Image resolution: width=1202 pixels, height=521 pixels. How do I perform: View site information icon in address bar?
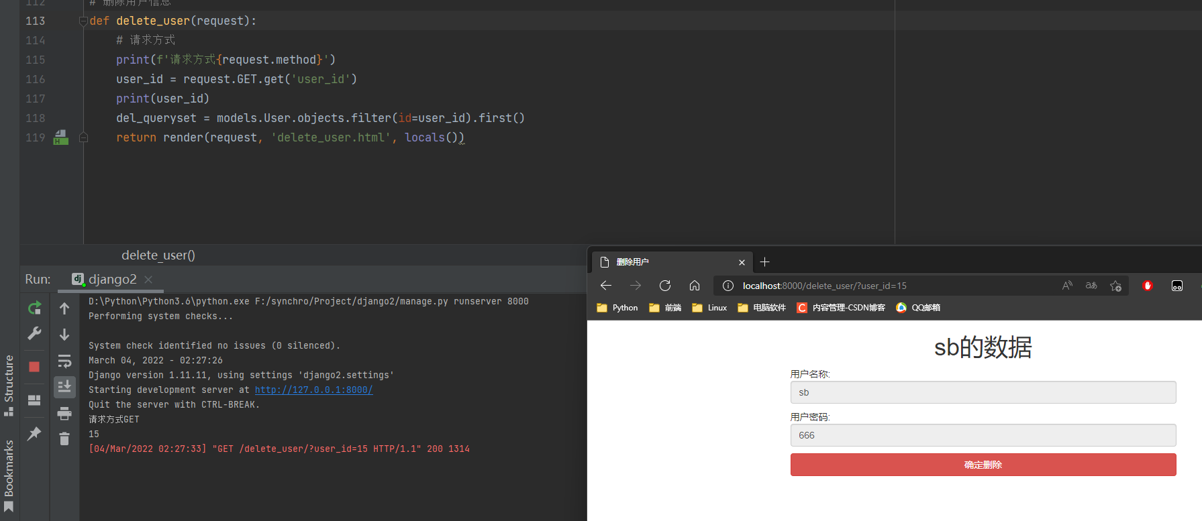(x=728, y=286)
